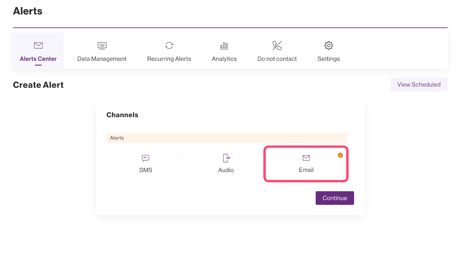Go to the Analytics tab label
Viewport: 457px width, 255px height.
coord(224,59)
